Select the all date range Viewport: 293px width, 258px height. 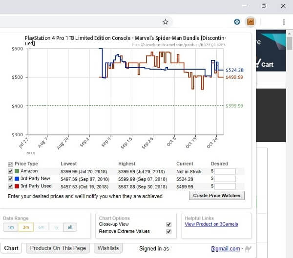[70, 227]
